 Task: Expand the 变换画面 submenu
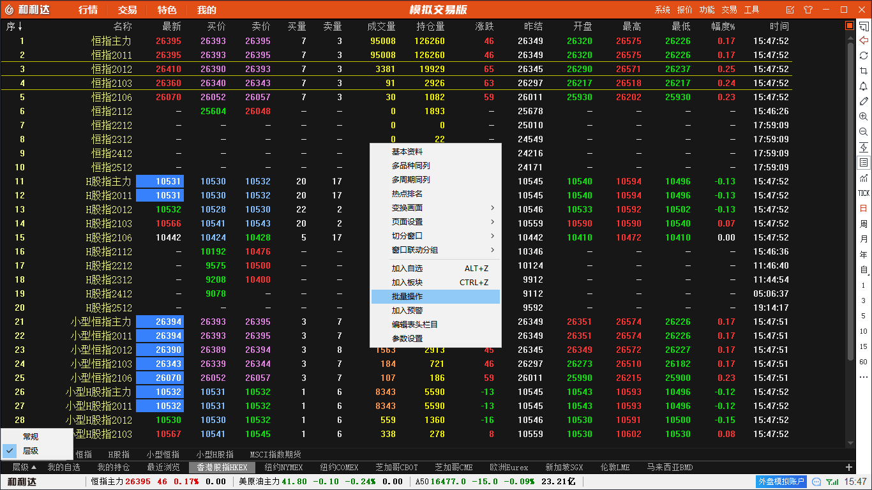click(435, 208)
